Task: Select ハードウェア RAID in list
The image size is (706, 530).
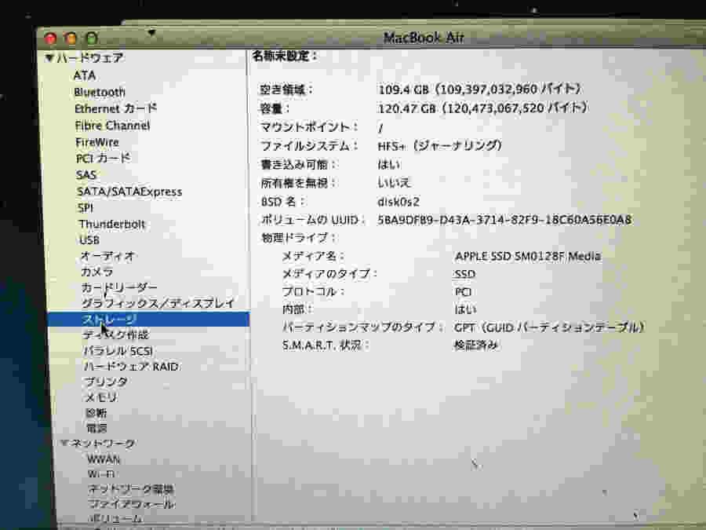Action: click(x=131, y=367)
